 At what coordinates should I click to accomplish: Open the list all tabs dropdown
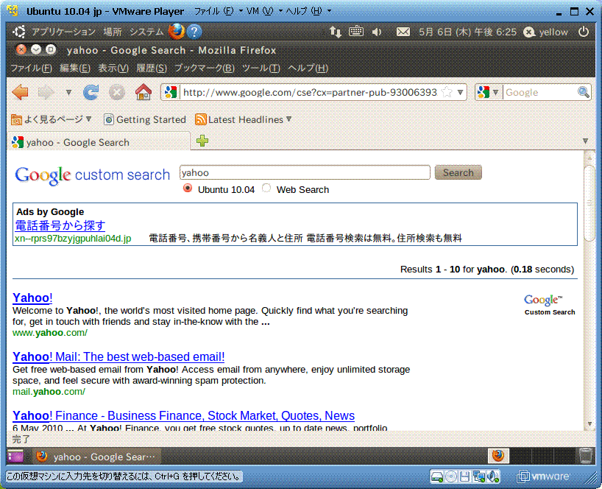point(586,141)
